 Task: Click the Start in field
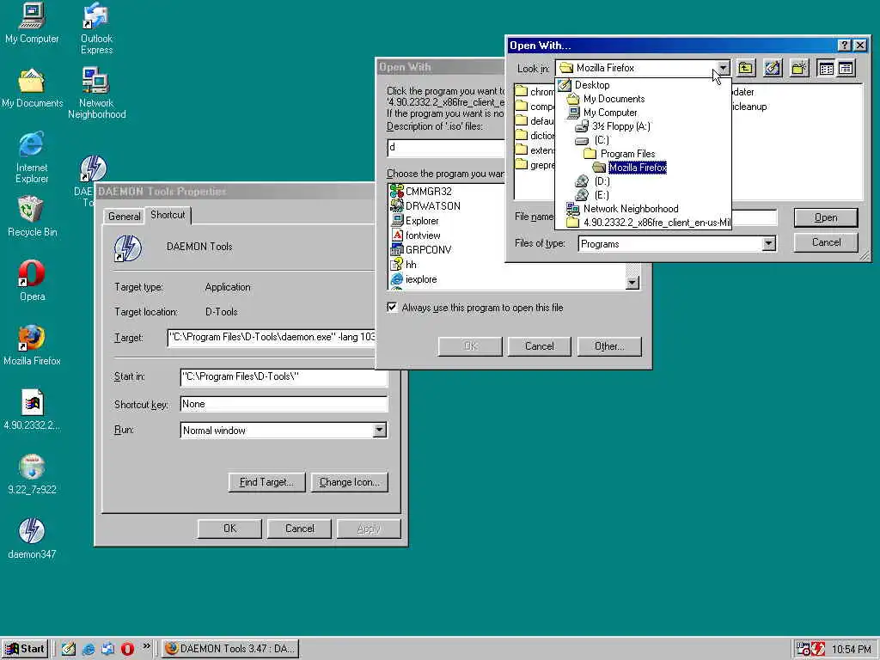point(284,376)
